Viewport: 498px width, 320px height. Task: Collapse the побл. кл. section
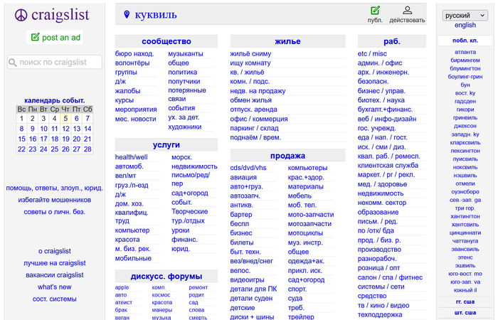pyautogui.click(x=465, y=41)
